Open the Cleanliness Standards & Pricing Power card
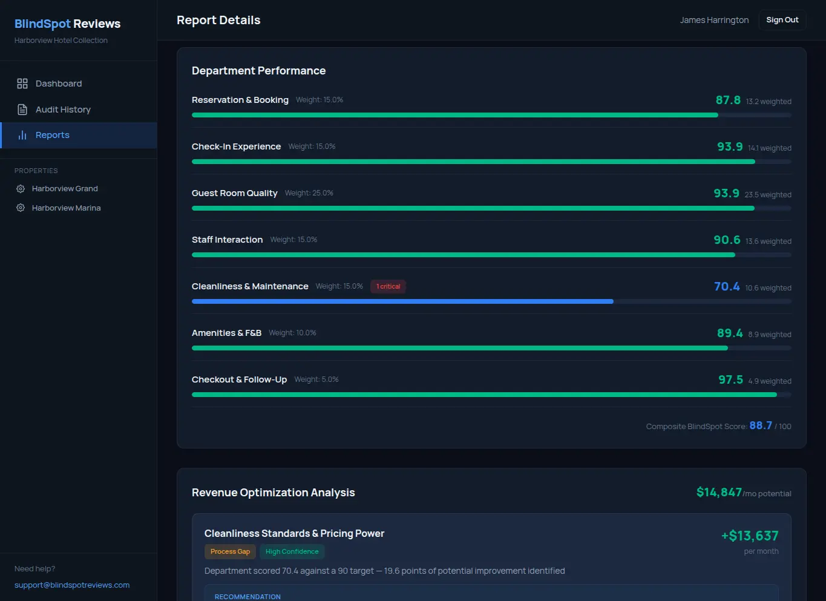826x601 pixels. tap(294, 533)
